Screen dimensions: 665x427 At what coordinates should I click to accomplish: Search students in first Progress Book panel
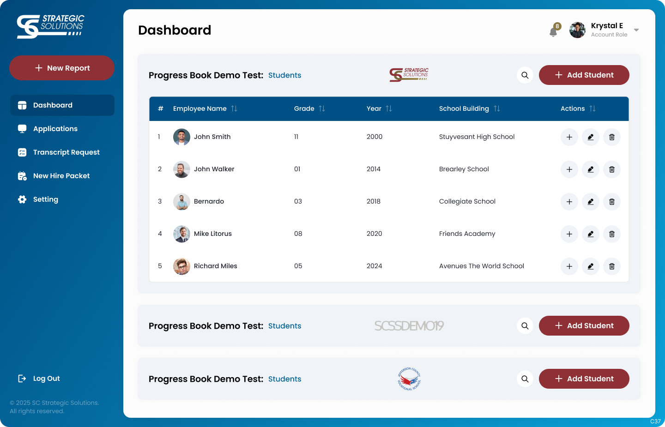coord(525,75)
